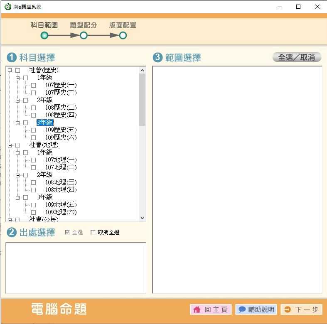This screenshot has height=324, width=327.
Task: Collapse the 社會(地理) tree node
Action: point(10,145)
